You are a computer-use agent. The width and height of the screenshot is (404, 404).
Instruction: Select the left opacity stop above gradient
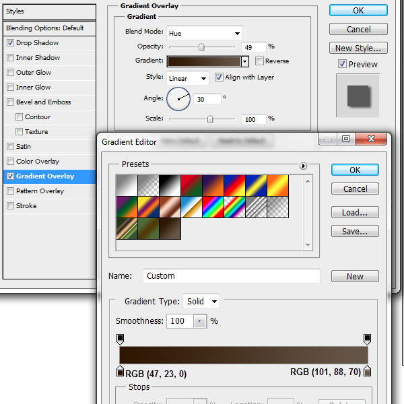coord(120,339)
